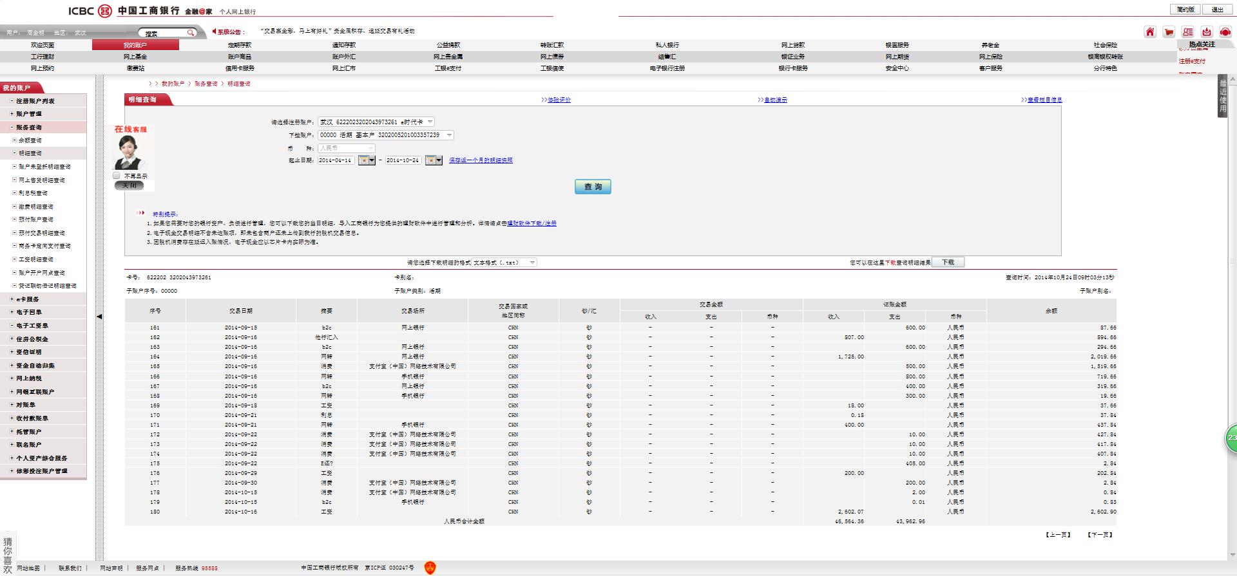Open the download format dropdown
Viewport: 1237px width, 576px height.
532,263
